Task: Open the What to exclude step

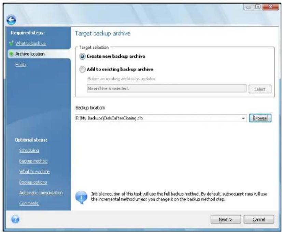Action: (34, 171)
